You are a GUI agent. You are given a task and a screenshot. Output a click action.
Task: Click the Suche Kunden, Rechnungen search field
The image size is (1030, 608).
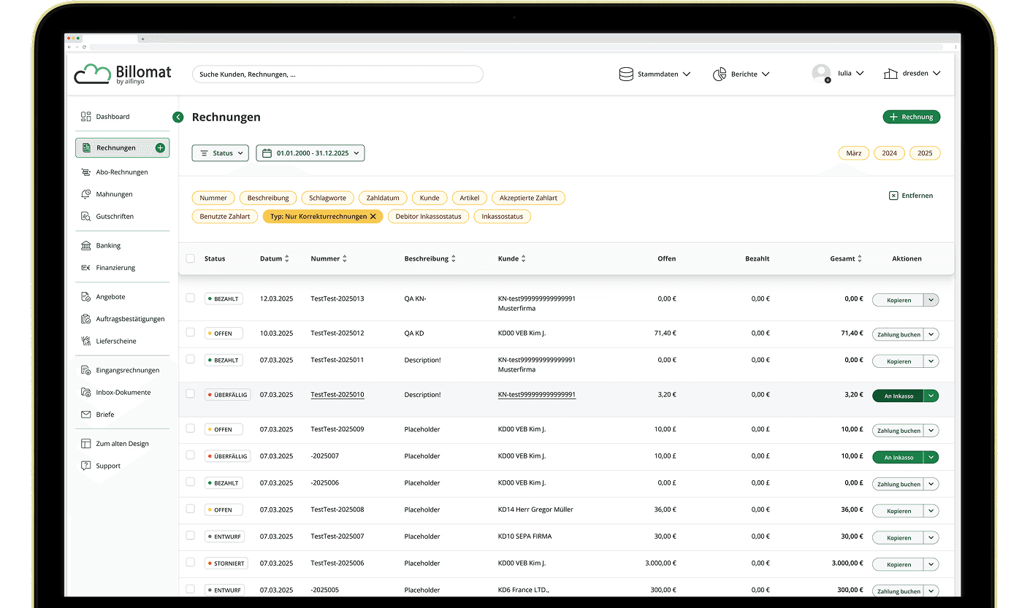[337, 74]
